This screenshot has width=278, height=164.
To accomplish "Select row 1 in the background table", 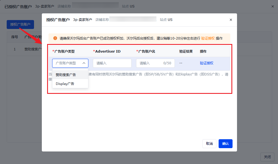I will click(25, 49).
